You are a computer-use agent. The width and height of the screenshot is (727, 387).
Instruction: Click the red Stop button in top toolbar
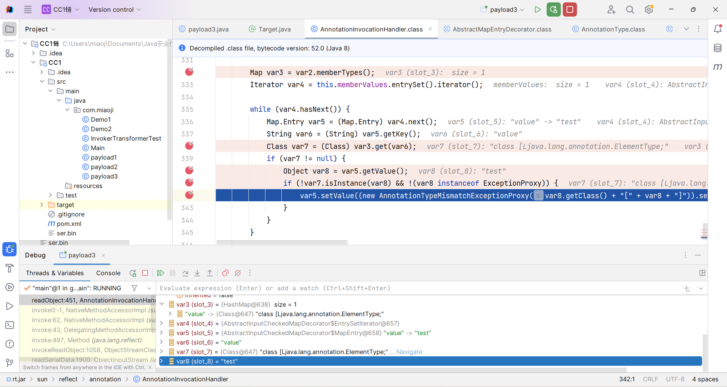coord(570,9)
